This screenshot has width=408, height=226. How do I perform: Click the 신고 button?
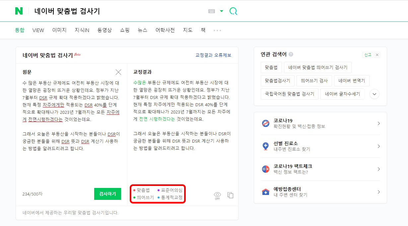(368, 55)
